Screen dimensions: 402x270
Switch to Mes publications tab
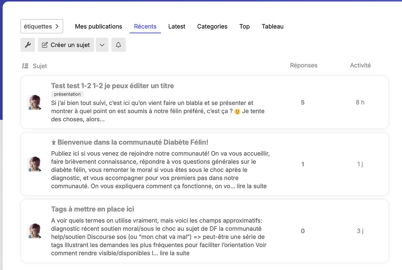[98, 26]
